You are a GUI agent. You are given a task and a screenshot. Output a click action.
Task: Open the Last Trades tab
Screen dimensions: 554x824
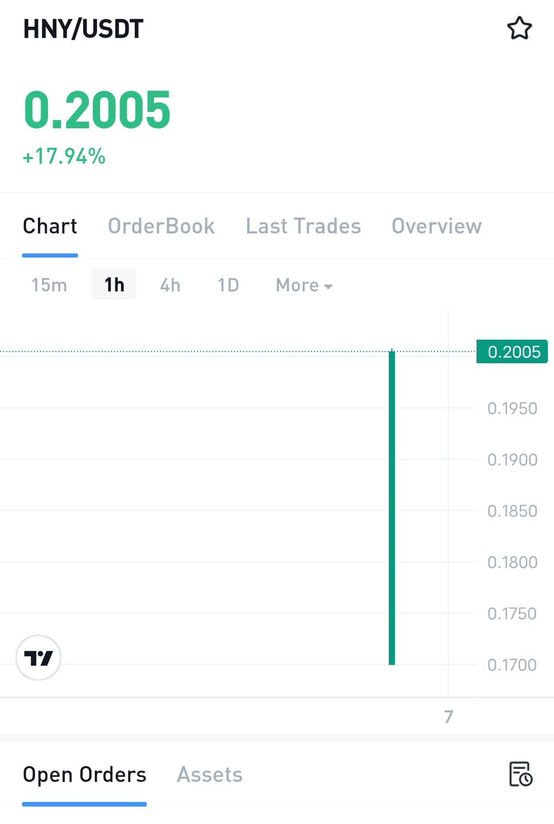(x=303, y=226)
